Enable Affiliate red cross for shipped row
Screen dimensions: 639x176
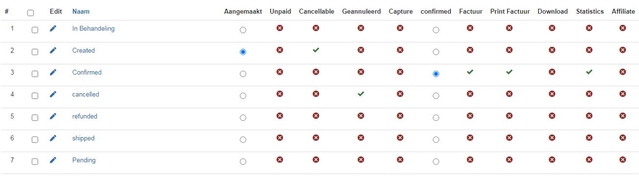pos(622,138)
